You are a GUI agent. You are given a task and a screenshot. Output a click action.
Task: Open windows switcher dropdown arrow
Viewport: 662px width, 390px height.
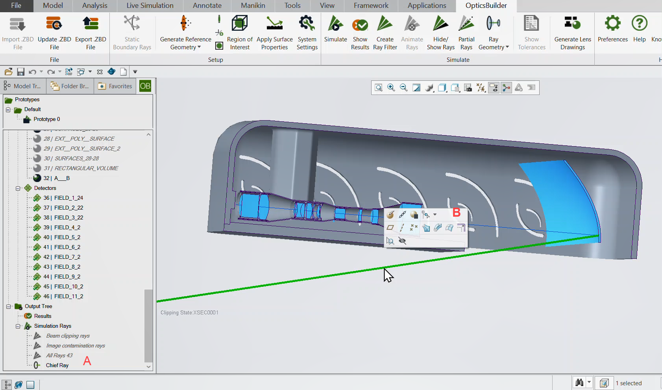point(90,72)
